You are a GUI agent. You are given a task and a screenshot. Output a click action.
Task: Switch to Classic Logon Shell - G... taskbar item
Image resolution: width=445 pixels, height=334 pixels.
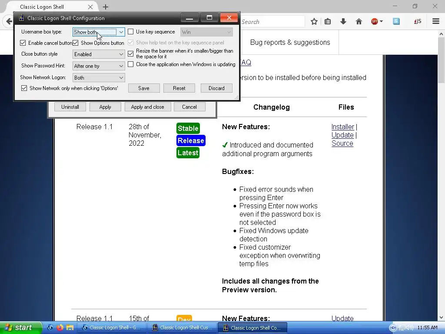(x=112, y=327)
